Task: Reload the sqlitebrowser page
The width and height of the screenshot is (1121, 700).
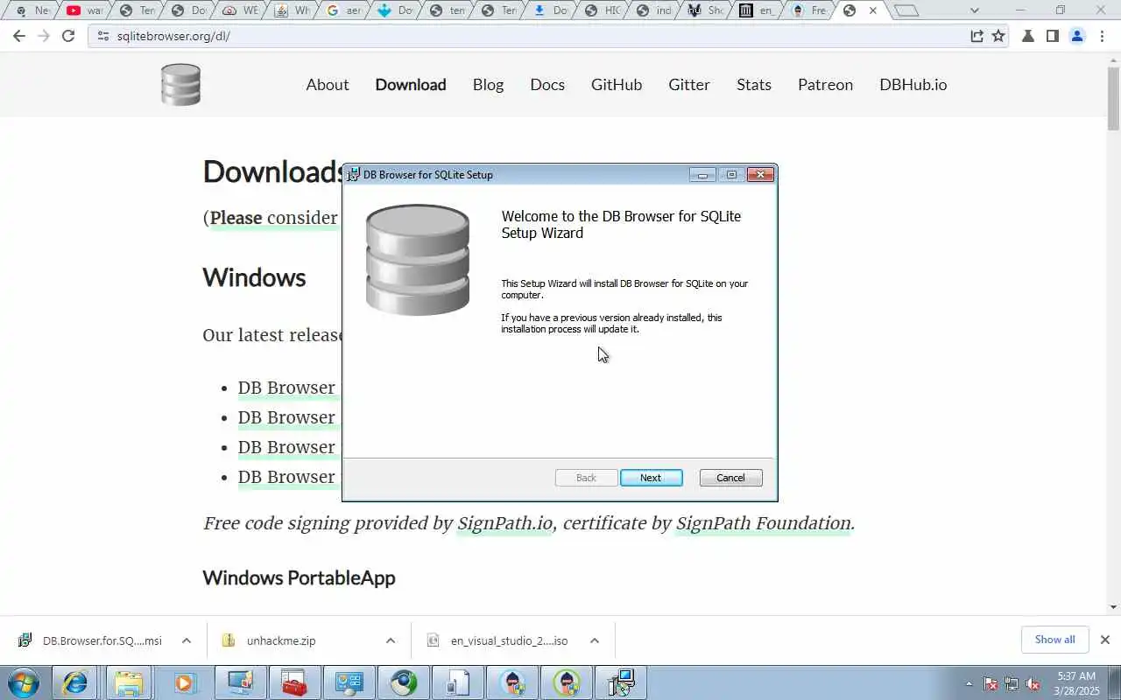Action: 68,36
